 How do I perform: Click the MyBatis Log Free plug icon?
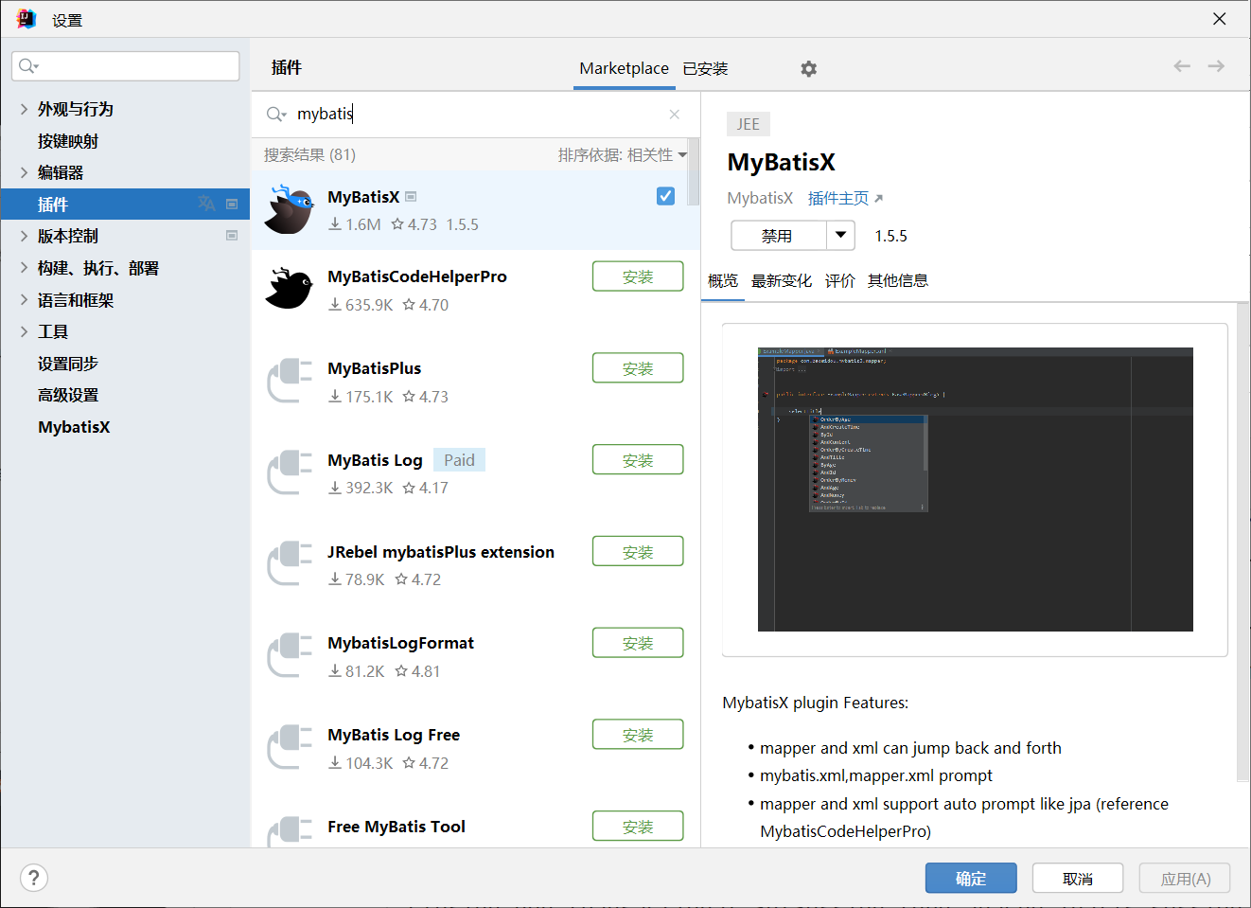(290, 747)
